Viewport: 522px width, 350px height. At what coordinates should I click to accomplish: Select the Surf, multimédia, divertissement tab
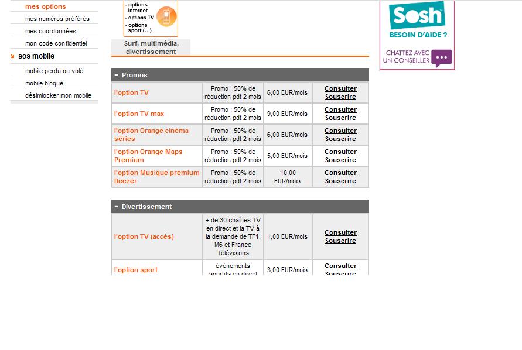(151, 47)
